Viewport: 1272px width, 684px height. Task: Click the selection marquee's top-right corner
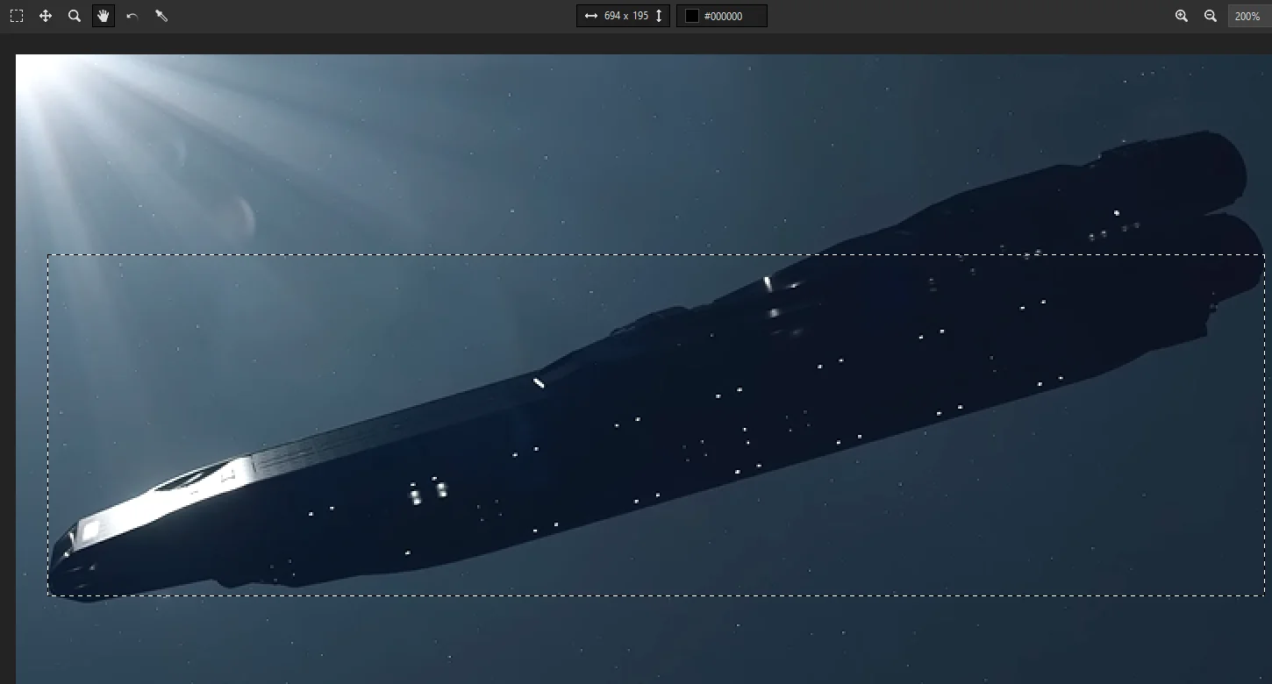coord(1263,255)
